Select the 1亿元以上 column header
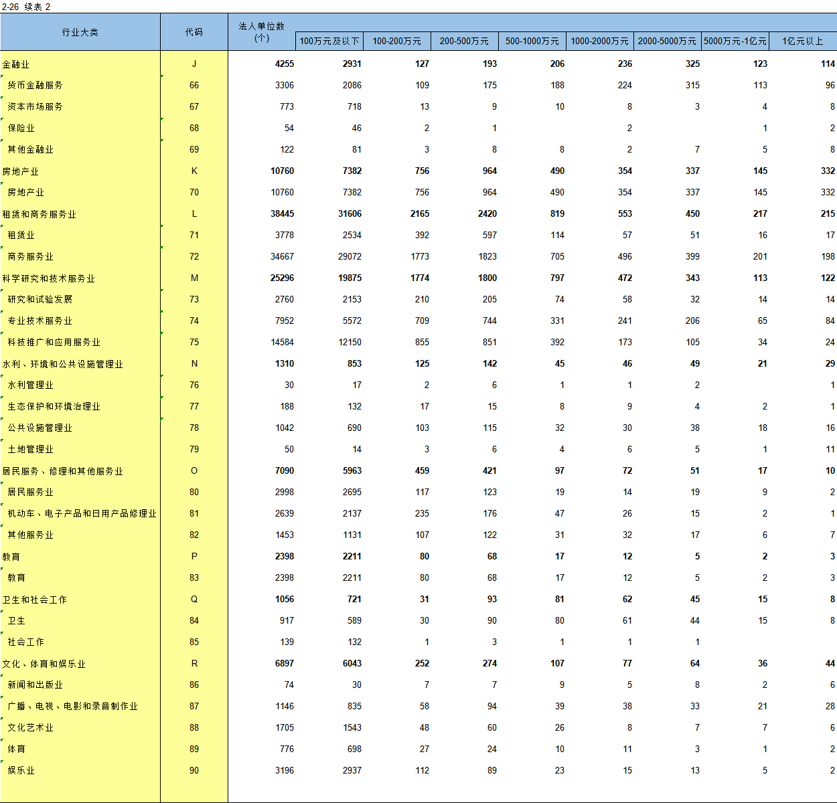This screenshot has height=803, width=837. tap(803, 41)
